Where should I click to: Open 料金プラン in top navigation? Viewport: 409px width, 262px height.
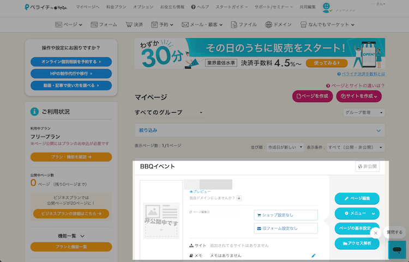pyautogui.click(x=116, y=7)
